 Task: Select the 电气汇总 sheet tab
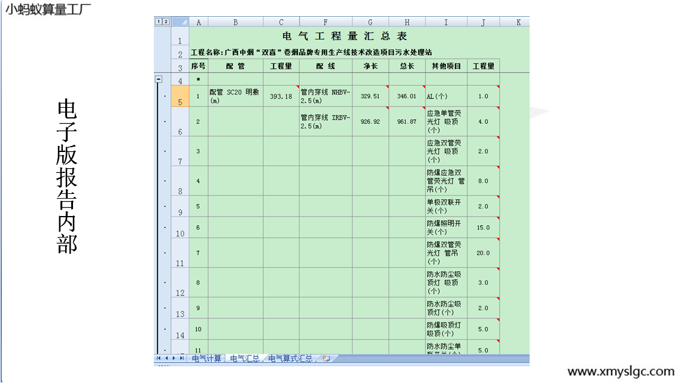(245, 358)
